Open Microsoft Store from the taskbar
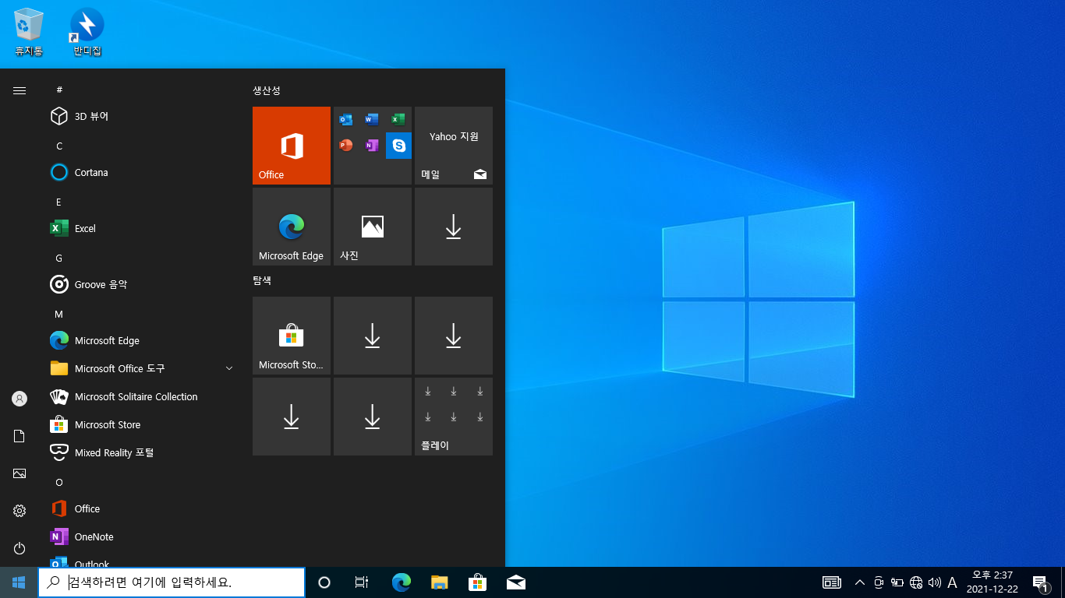 click(478, 582)
